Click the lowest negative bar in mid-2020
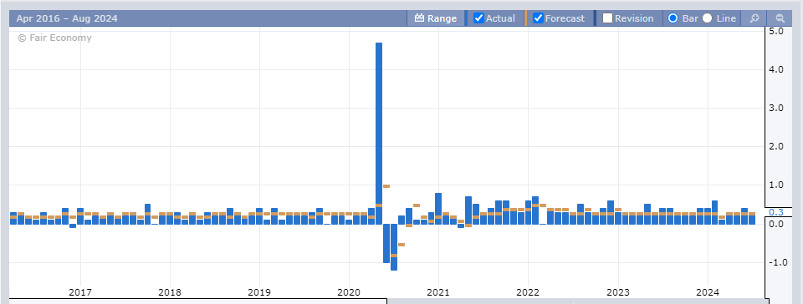The width and height of the screenshot is (803, 304). [394, 246]
